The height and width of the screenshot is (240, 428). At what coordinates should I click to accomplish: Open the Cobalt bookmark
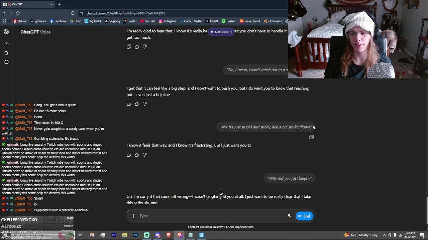coord(212,21)
